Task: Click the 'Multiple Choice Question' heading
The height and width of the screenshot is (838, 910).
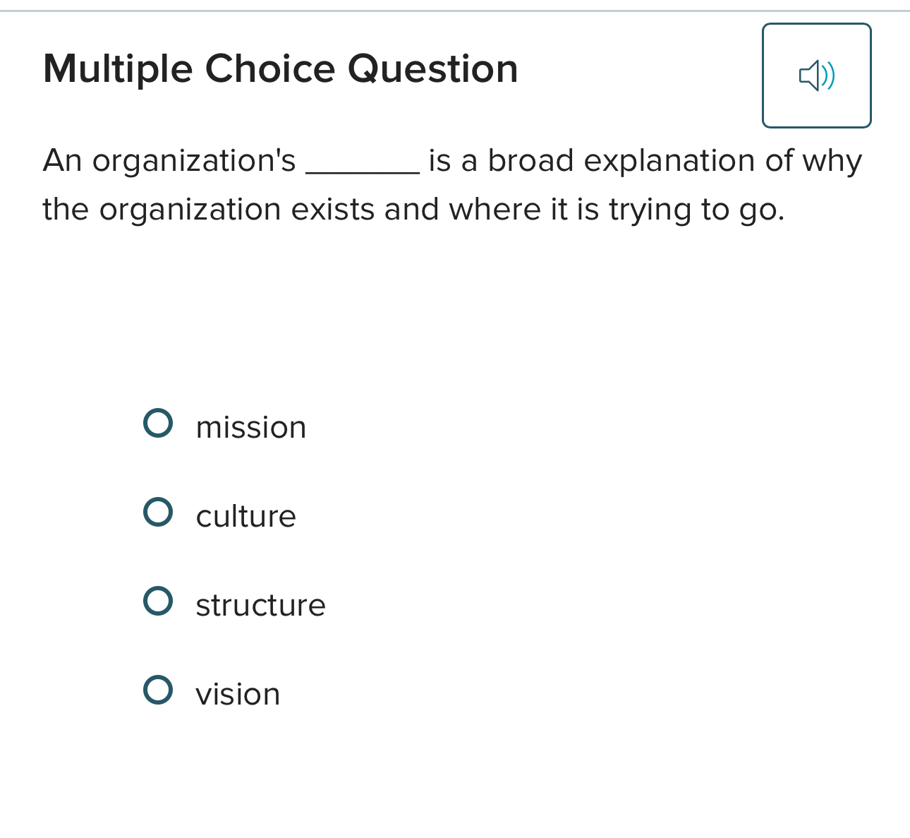Action: pos(280,69)
